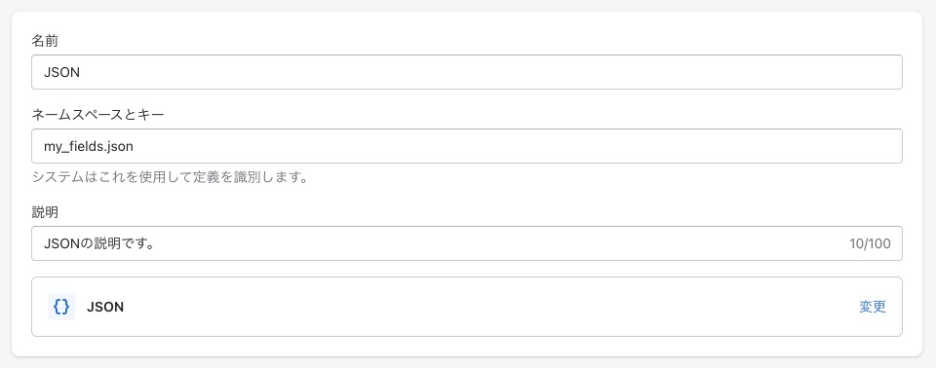Screen dimensions: 936x368
Task: Focus the ネームスペースとキー input field
Action: pyautogui.click(x=467, y=146)
